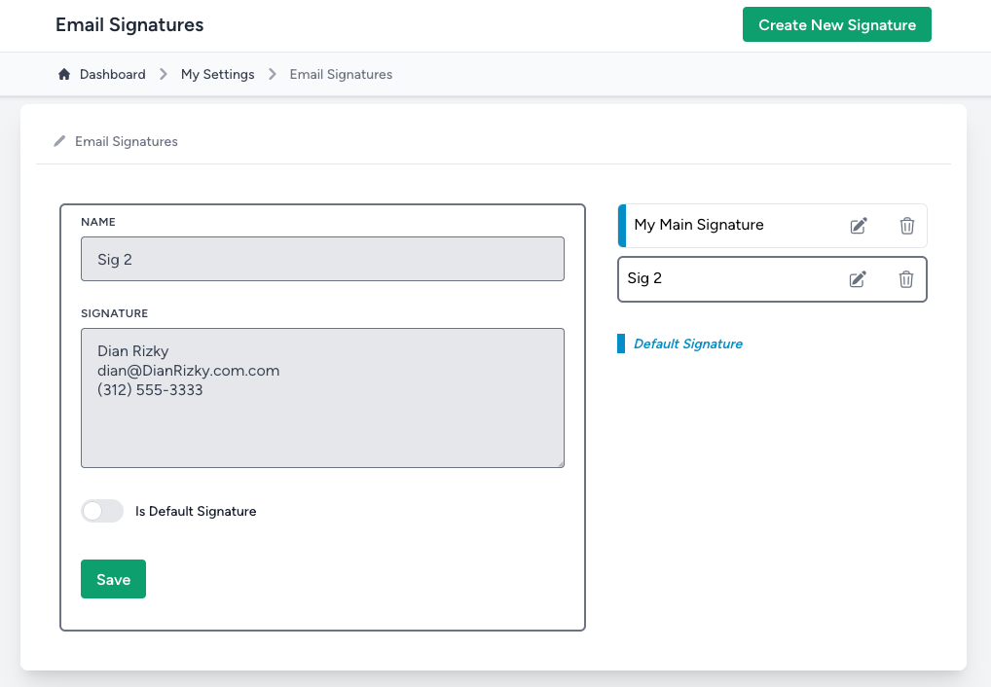Image resolution: width=991 pixels, height=687 pixels.
Task: Click the home icon in the breadcrumb
Action: tap(63, 74)
